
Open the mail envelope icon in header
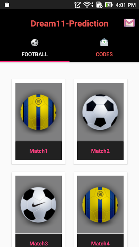(x=129, y=23)
